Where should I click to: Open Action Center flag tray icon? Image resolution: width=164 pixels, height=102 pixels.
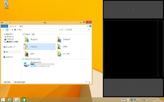138,100
